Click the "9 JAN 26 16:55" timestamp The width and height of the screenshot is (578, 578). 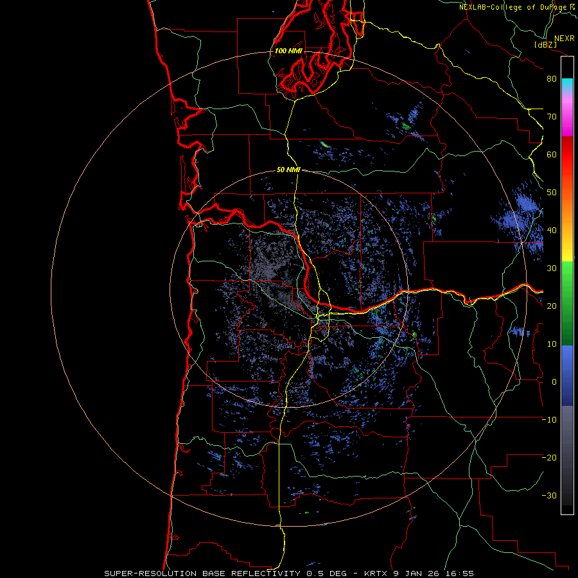click(x=433, y=574)
